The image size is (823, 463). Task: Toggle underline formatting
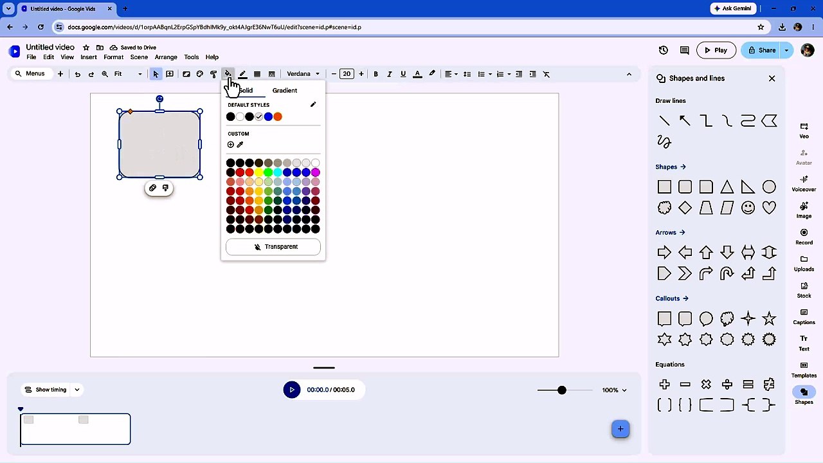click(403, 74)
